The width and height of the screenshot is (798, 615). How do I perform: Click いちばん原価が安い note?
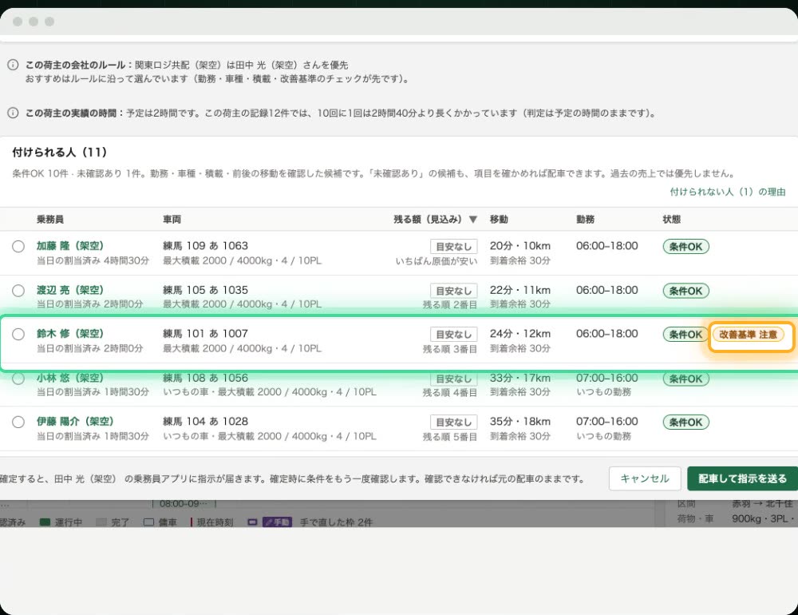pyautogui.click(x=437, y=261)
